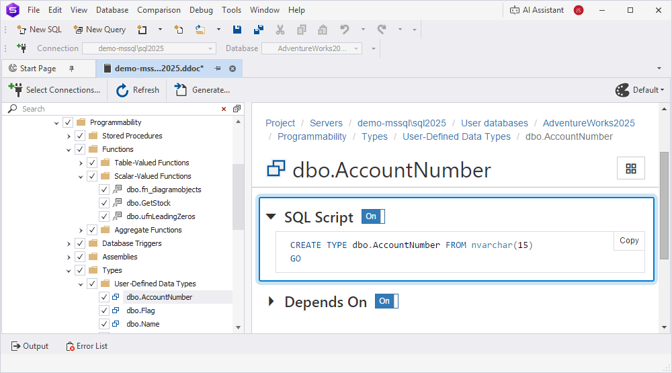The height and width of the screenshot is (373, 672).
Task: Follow the User-Defined Data Types breadcrumb link
Action: [456, 137]
